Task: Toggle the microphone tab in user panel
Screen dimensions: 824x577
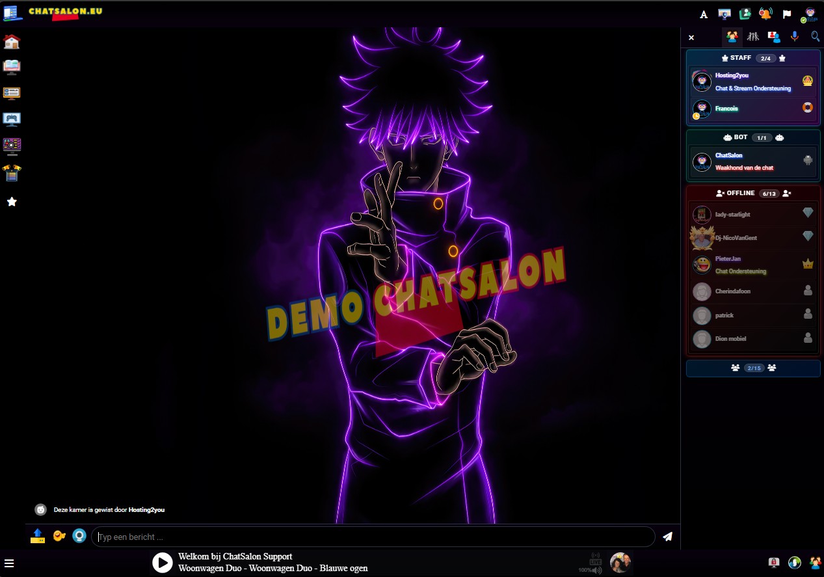Action: tap(794, 37)
